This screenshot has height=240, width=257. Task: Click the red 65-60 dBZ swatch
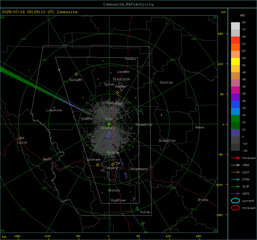pos(235,40)
